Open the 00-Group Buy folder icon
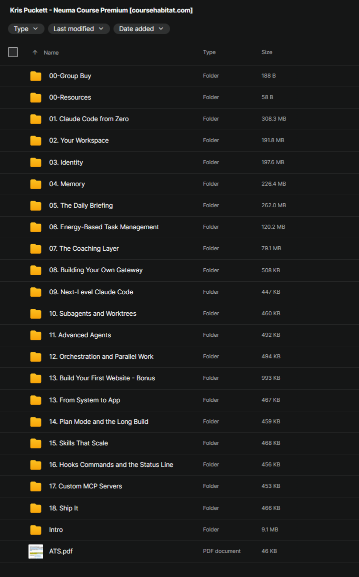Image resolution: width=359 pixels, height=577 pixels. tap(35, 76)
